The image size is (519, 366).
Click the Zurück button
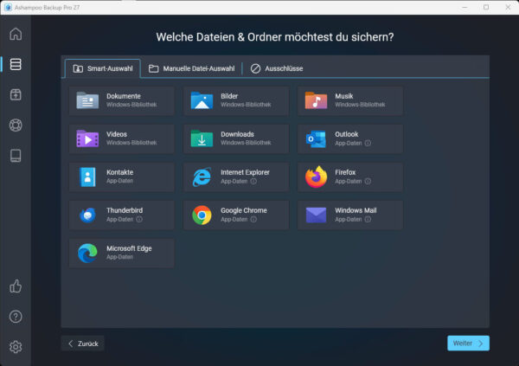pyautogui.click(x=83, y=344)
